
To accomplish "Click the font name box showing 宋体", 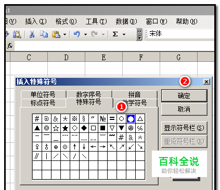I will pos(180,34).
